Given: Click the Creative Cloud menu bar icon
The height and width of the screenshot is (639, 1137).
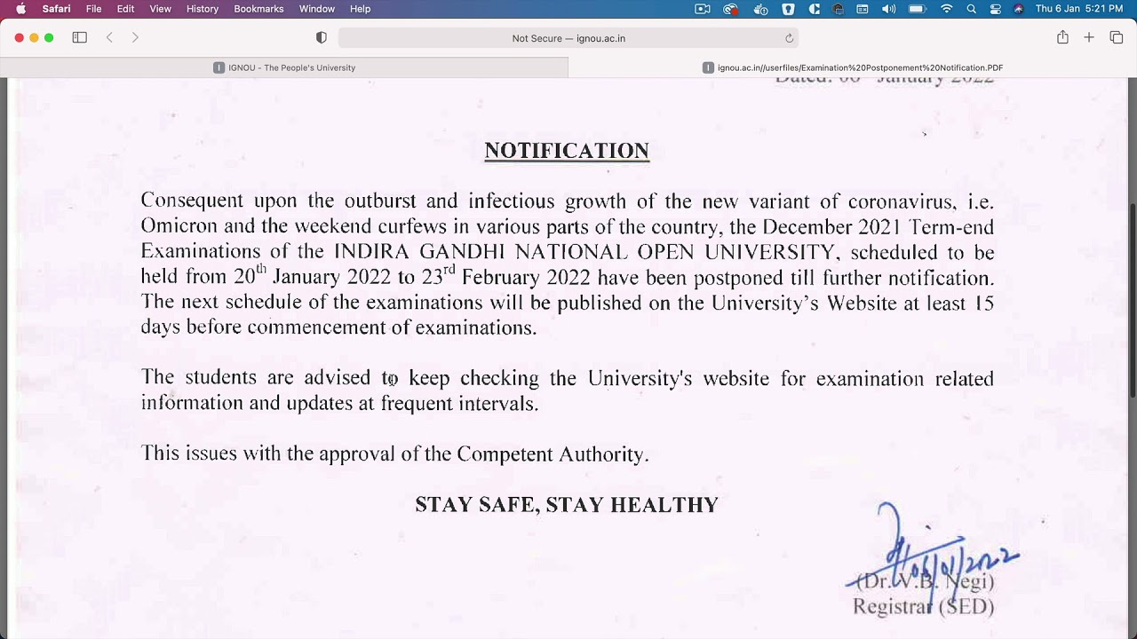Looking at the screenshot, I should 731,9.
